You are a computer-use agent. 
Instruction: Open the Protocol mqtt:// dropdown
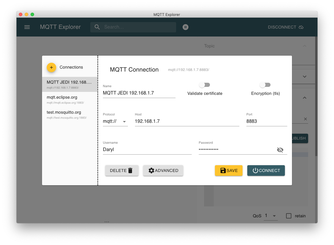pyautogui.click(x=115, y=121)
